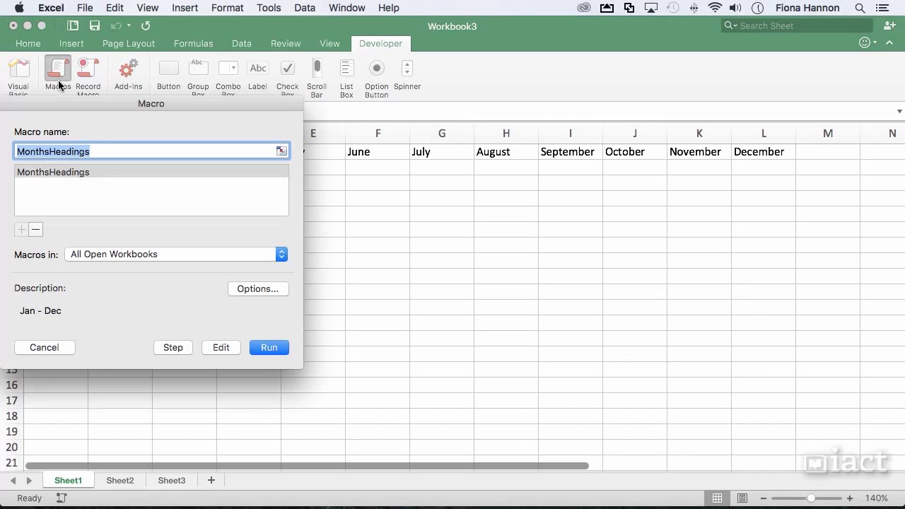This screenshot has width=905, height=509.
Task: Insert a Scroll Bar control
Action: click(317, 69)
